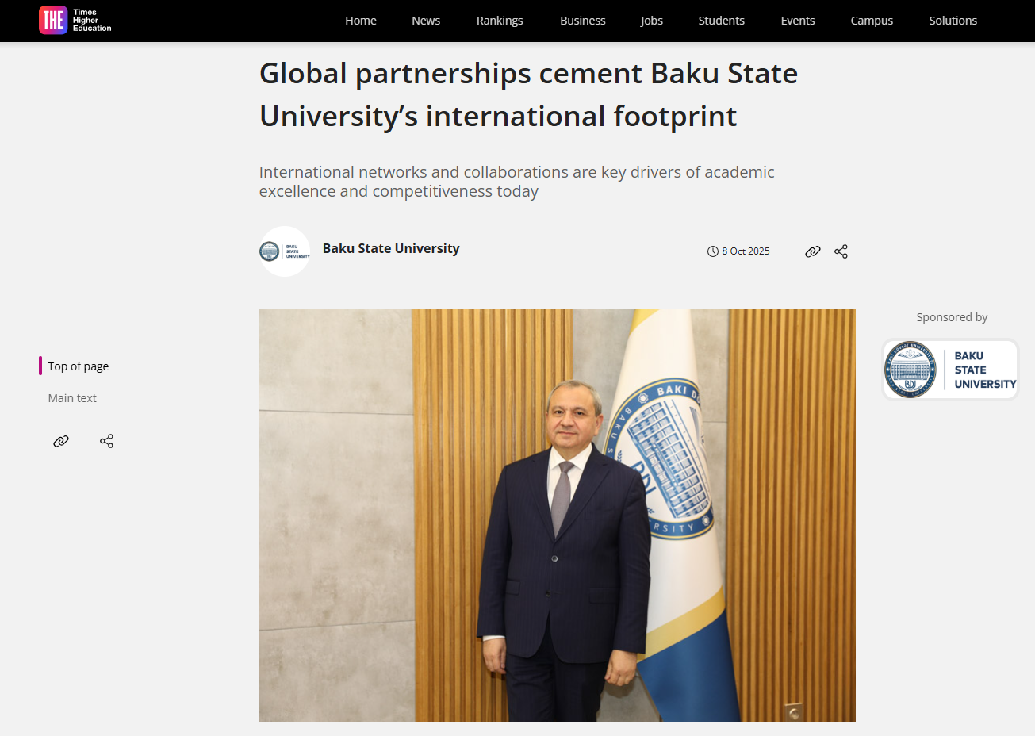Open the sponsor Baku State University logo
The width and height of the screenshot is (1035, 736).
tap(950, 370)
